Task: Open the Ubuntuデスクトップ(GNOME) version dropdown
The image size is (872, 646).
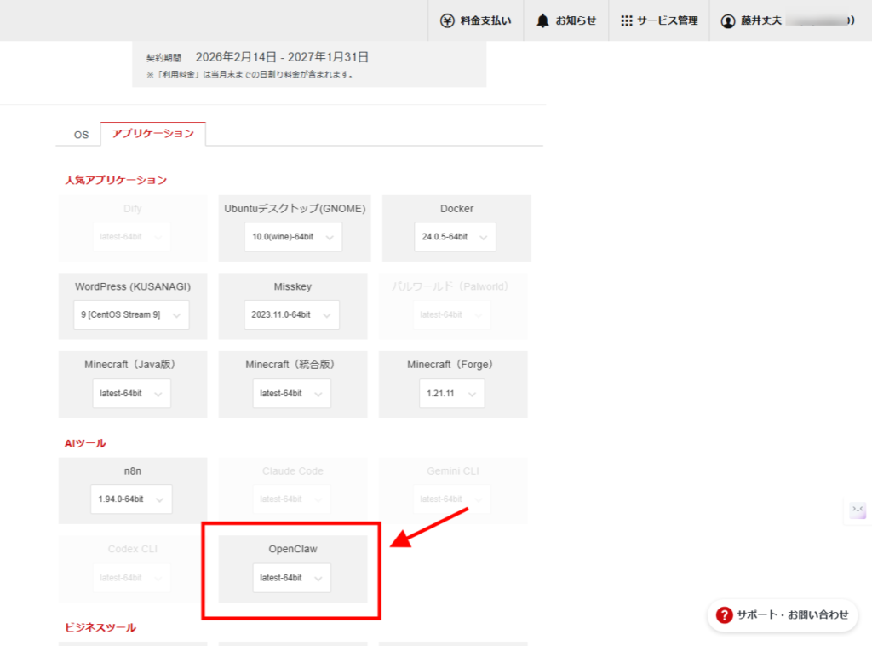Action: click(293, 237)
